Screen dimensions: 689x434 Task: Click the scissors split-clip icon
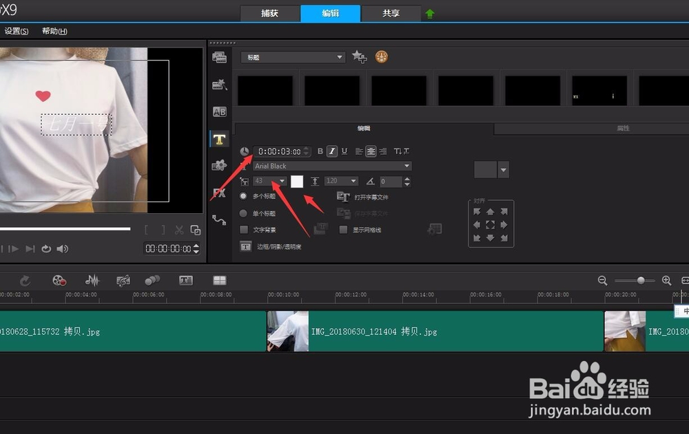point(181,230)
